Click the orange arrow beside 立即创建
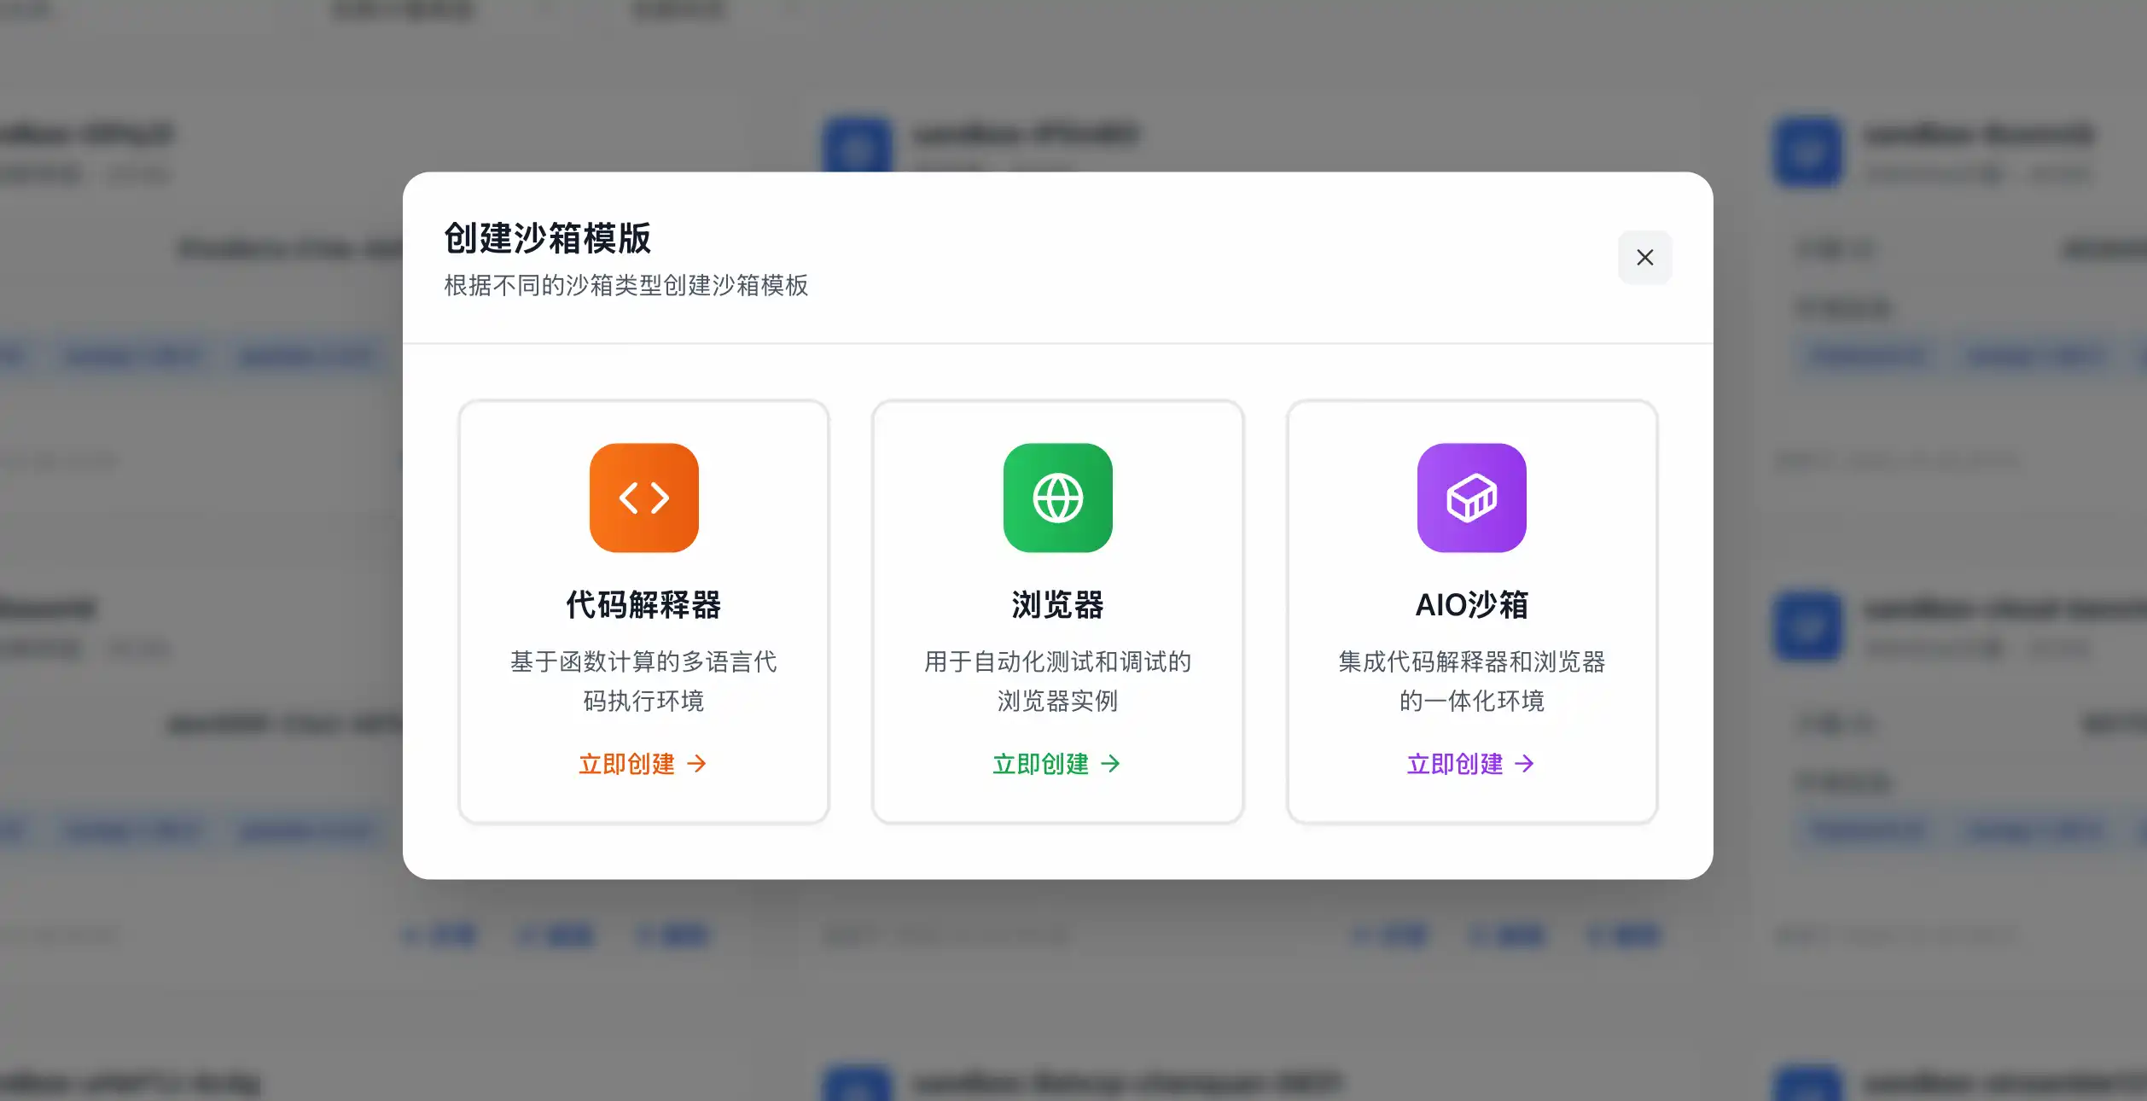The image size is (2147, 1101). (697, 764)
